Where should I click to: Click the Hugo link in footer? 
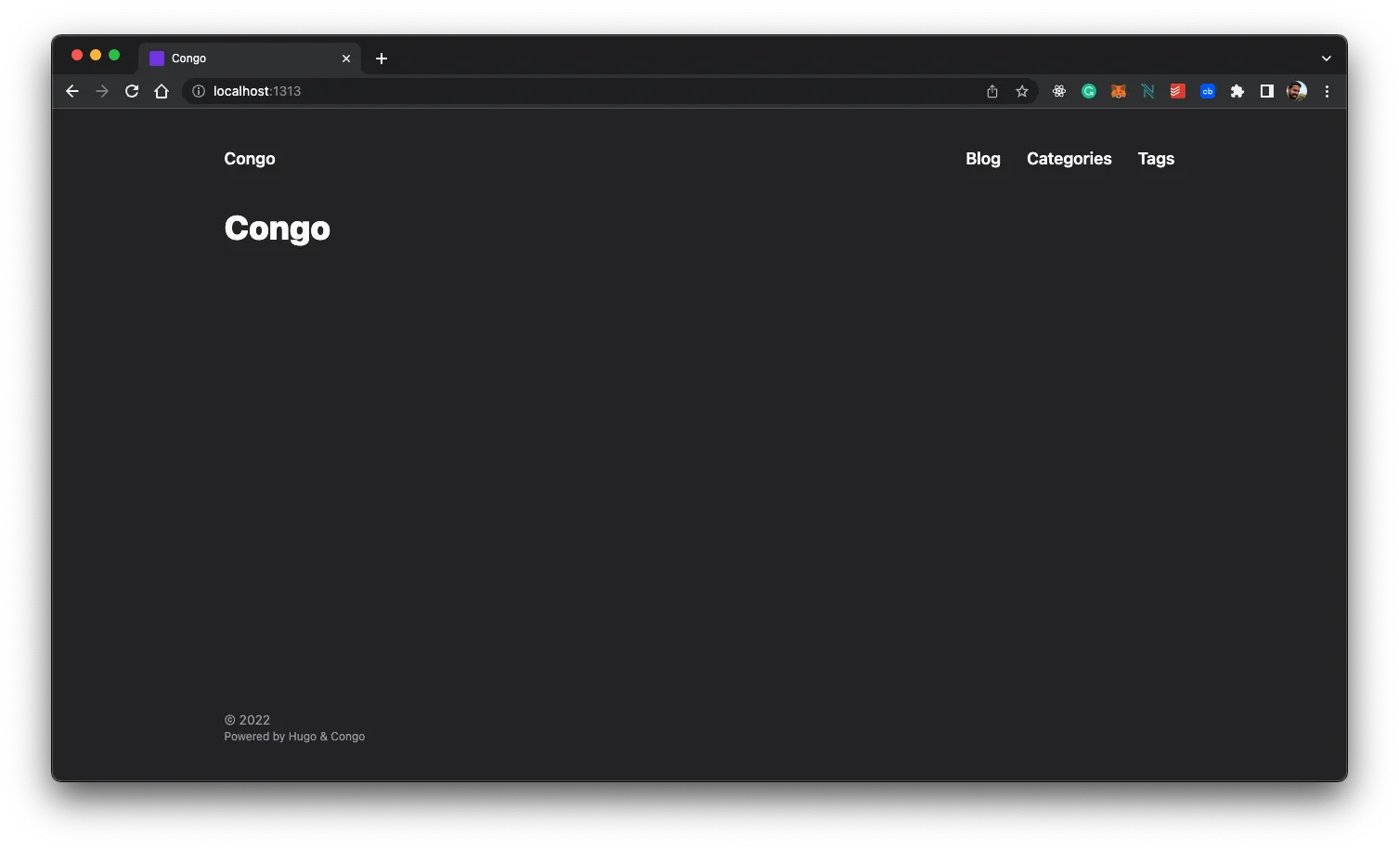point(302,737)
